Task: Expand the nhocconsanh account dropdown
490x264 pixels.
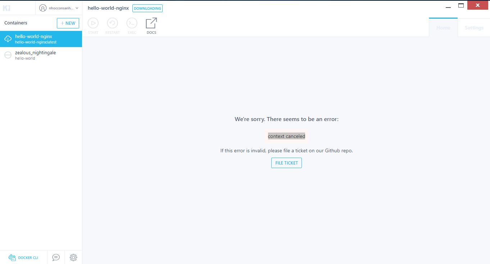Action: pyautogui.click(x=59, y=8)
